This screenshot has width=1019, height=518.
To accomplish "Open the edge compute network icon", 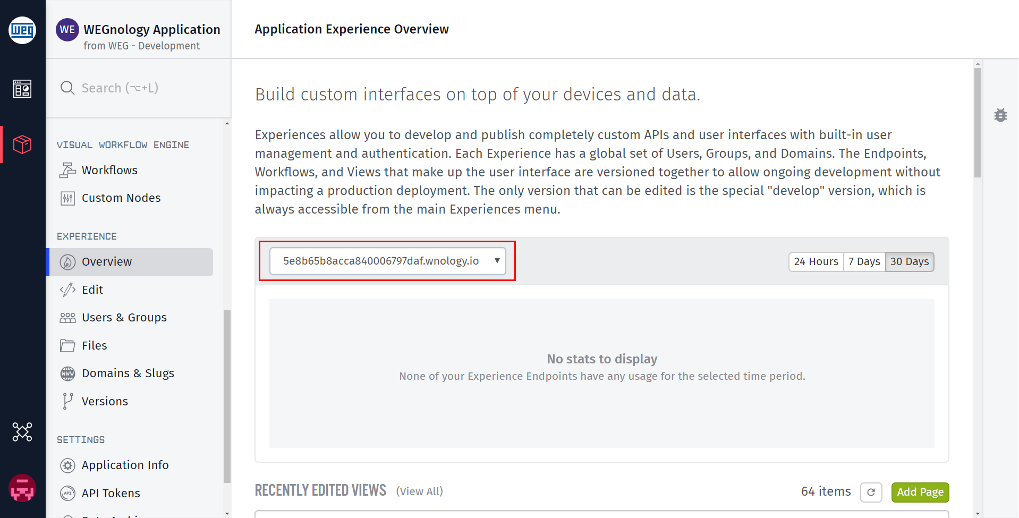I will 22,432.
